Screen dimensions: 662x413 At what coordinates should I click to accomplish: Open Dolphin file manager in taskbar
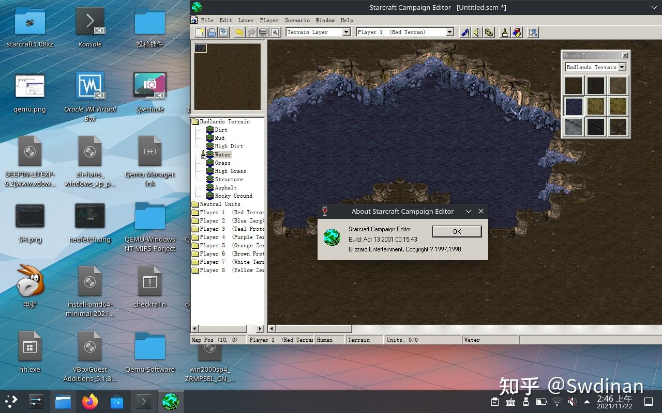(x=63, y=401)
